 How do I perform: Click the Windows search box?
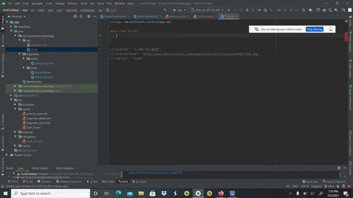[x=50, y=193]
